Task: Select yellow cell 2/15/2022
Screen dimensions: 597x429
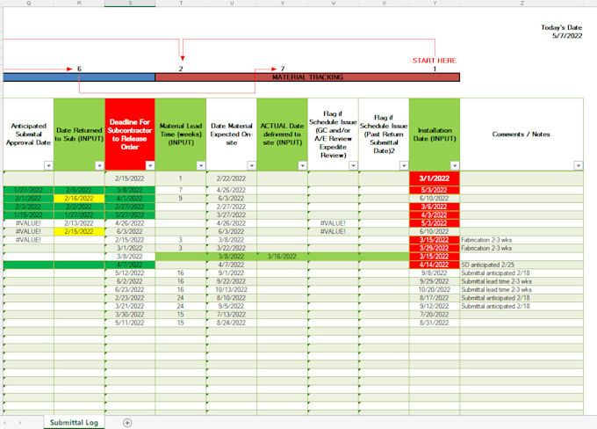Action: click(79, 231)
